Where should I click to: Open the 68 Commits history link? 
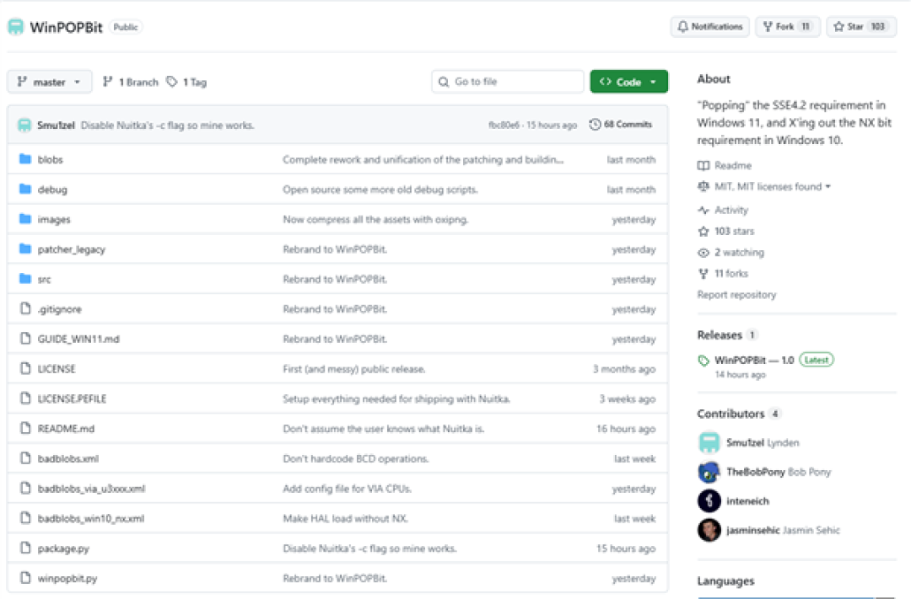621,124
